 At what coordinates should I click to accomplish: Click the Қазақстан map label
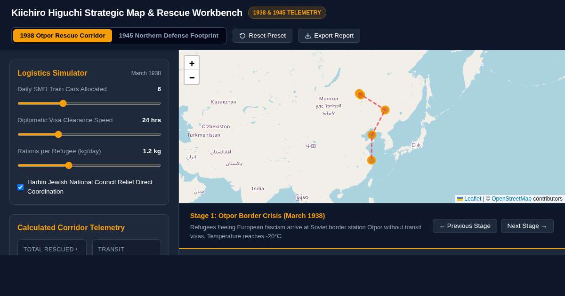[x=224, y=102]
